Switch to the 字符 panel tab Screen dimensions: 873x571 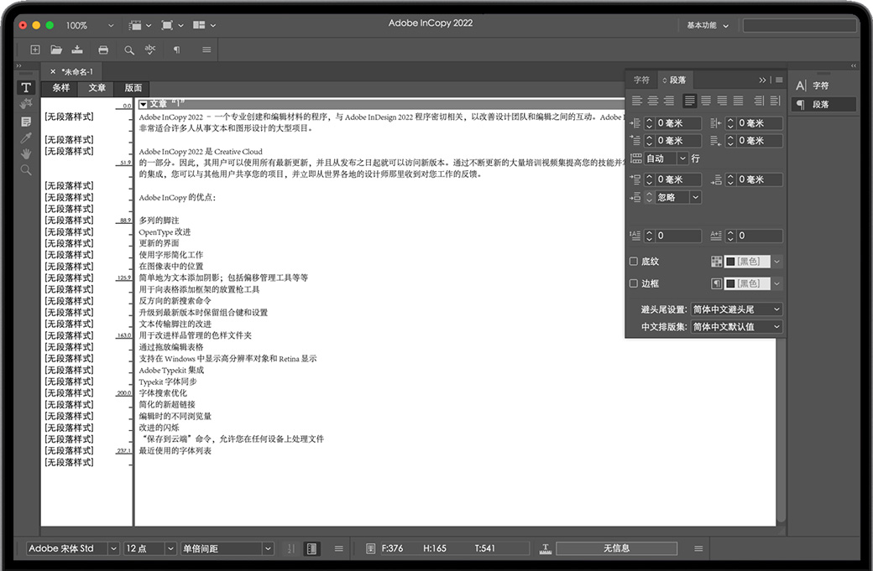[641, 80]
